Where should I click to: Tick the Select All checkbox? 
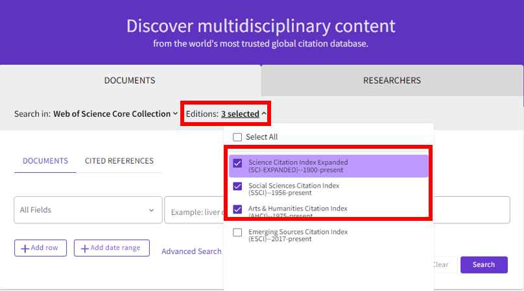[x=237, y=137]
